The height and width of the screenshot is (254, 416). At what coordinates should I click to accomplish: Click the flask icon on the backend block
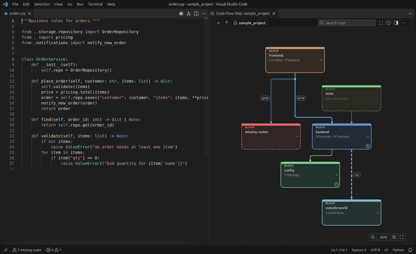coord(368,146)
